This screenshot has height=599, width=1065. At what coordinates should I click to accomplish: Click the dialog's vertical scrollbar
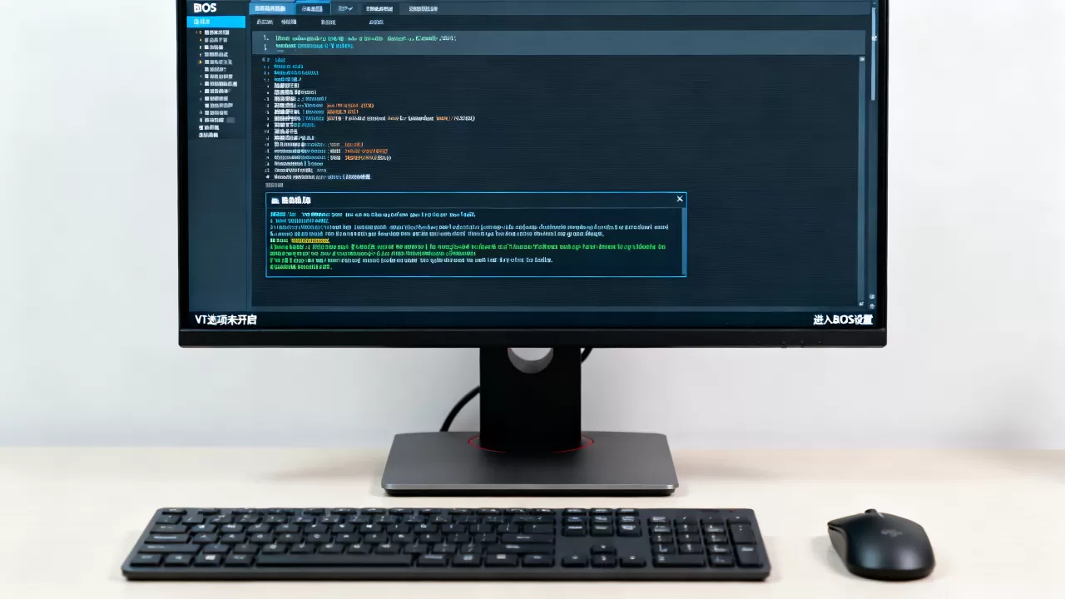(683, 240)
